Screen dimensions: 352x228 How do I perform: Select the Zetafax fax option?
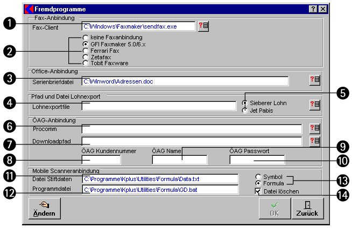[86, 57]
